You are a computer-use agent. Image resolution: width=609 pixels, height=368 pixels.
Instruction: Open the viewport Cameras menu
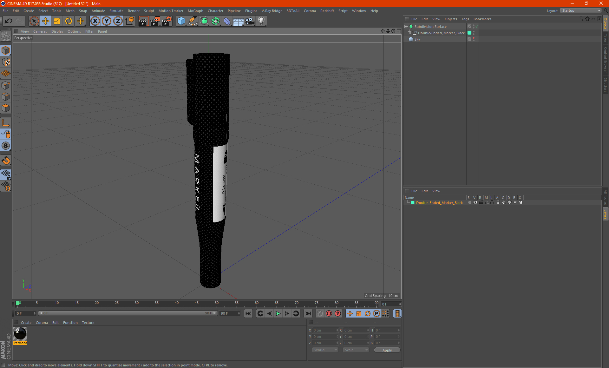pyautogui.click(x=40, y=31)
